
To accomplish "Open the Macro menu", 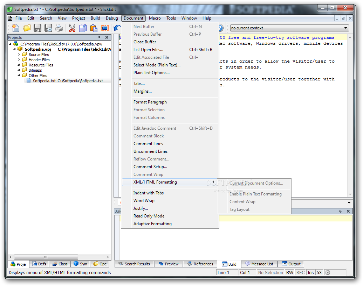I will click(x=155, y=18).
